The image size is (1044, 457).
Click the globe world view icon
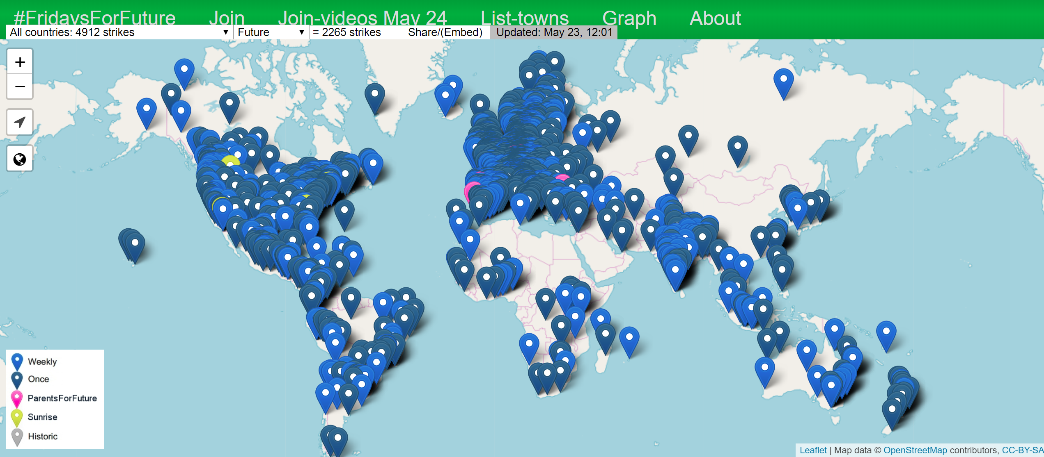click(20, 159)
